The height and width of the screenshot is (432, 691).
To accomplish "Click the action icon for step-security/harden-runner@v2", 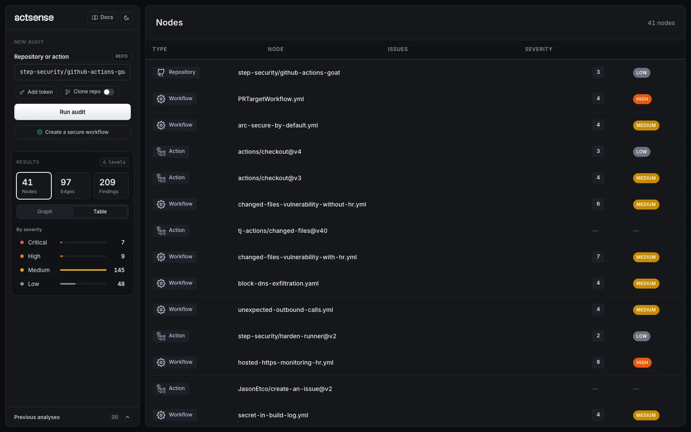I will pyautogui.click(x=161, y=336).
